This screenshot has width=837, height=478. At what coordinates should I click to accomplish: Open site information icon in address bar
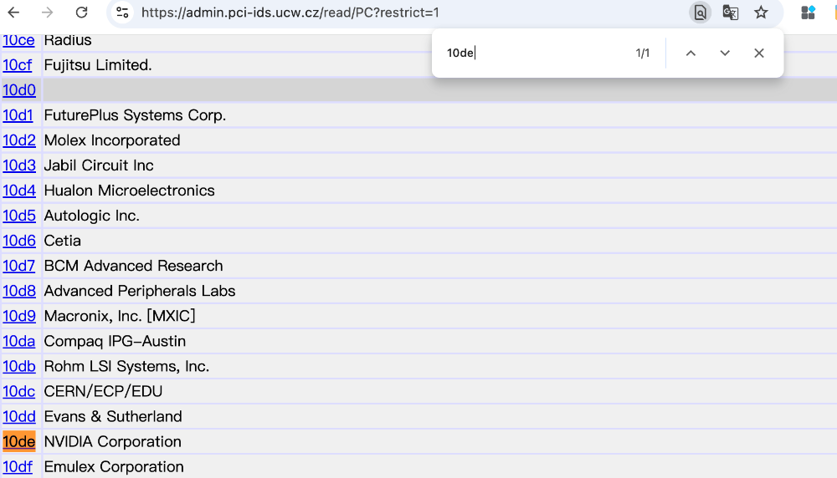122,13
